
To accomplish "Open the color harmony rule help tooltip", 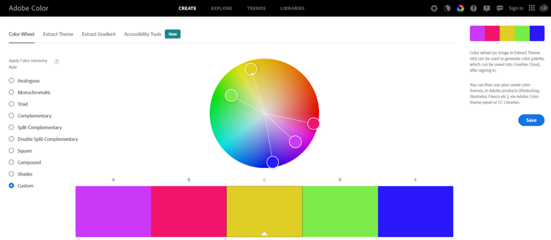I will (x=56, y=61).
